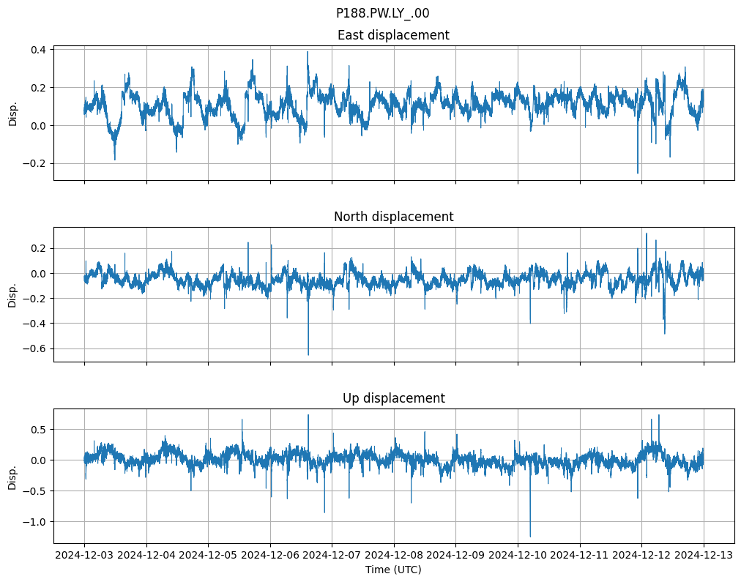This screenshot has height=582, width=741.
Task: Click the Disp. label on East plot
Action: pyautogui.click(x=12, y=113)
